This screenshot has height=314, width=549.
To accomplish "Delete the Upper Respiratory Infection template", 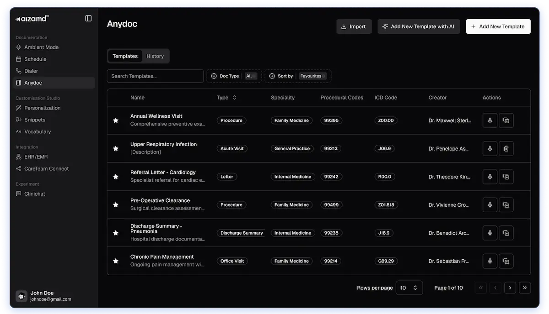I will (506, 148).
